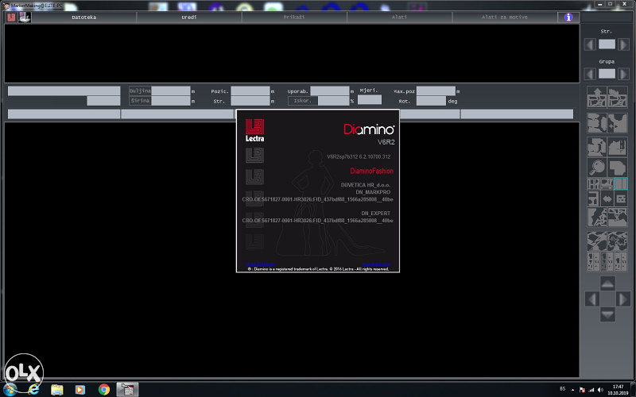Move view down with the down arrow pad button
This screenshot has height=397, width=636.
[607, 314]
